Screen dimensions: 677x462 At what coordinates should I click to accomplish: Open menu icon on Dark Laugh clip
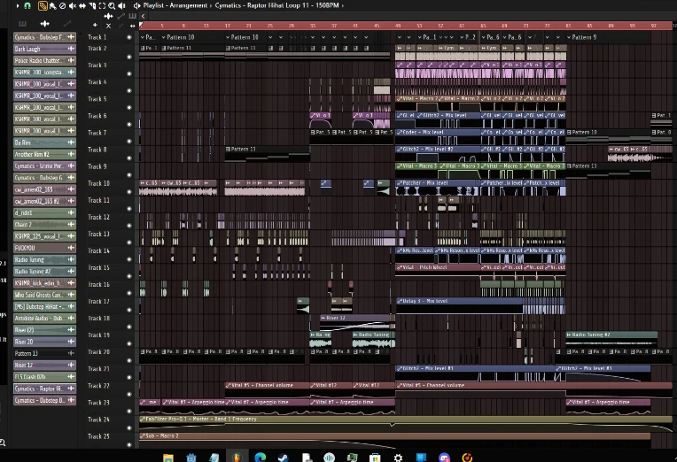[x=71, y=49]
